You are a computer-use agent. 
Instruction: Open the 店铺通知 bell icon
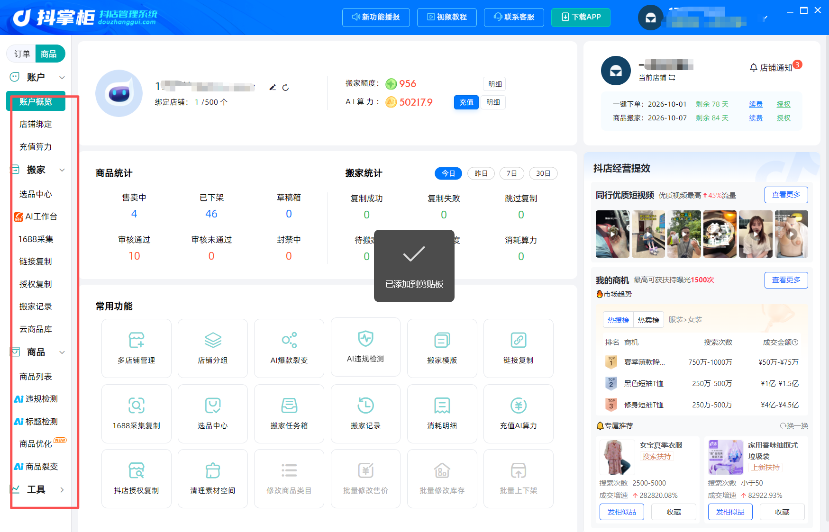[754, 68]
